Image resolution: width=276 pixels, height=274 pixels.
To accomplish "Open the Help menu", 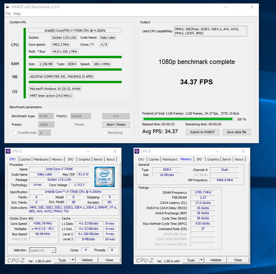I will coord(17,14).
